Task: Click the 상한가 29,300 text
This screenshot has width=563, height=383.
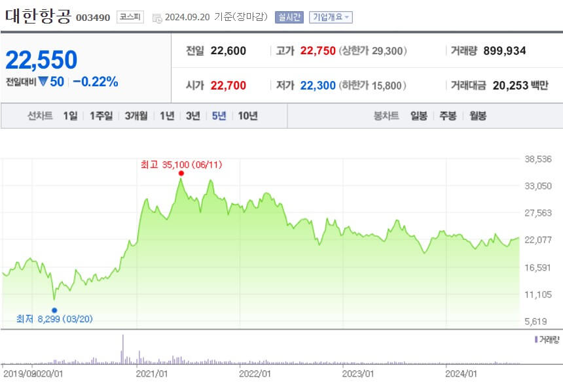Action: (372, 51)
